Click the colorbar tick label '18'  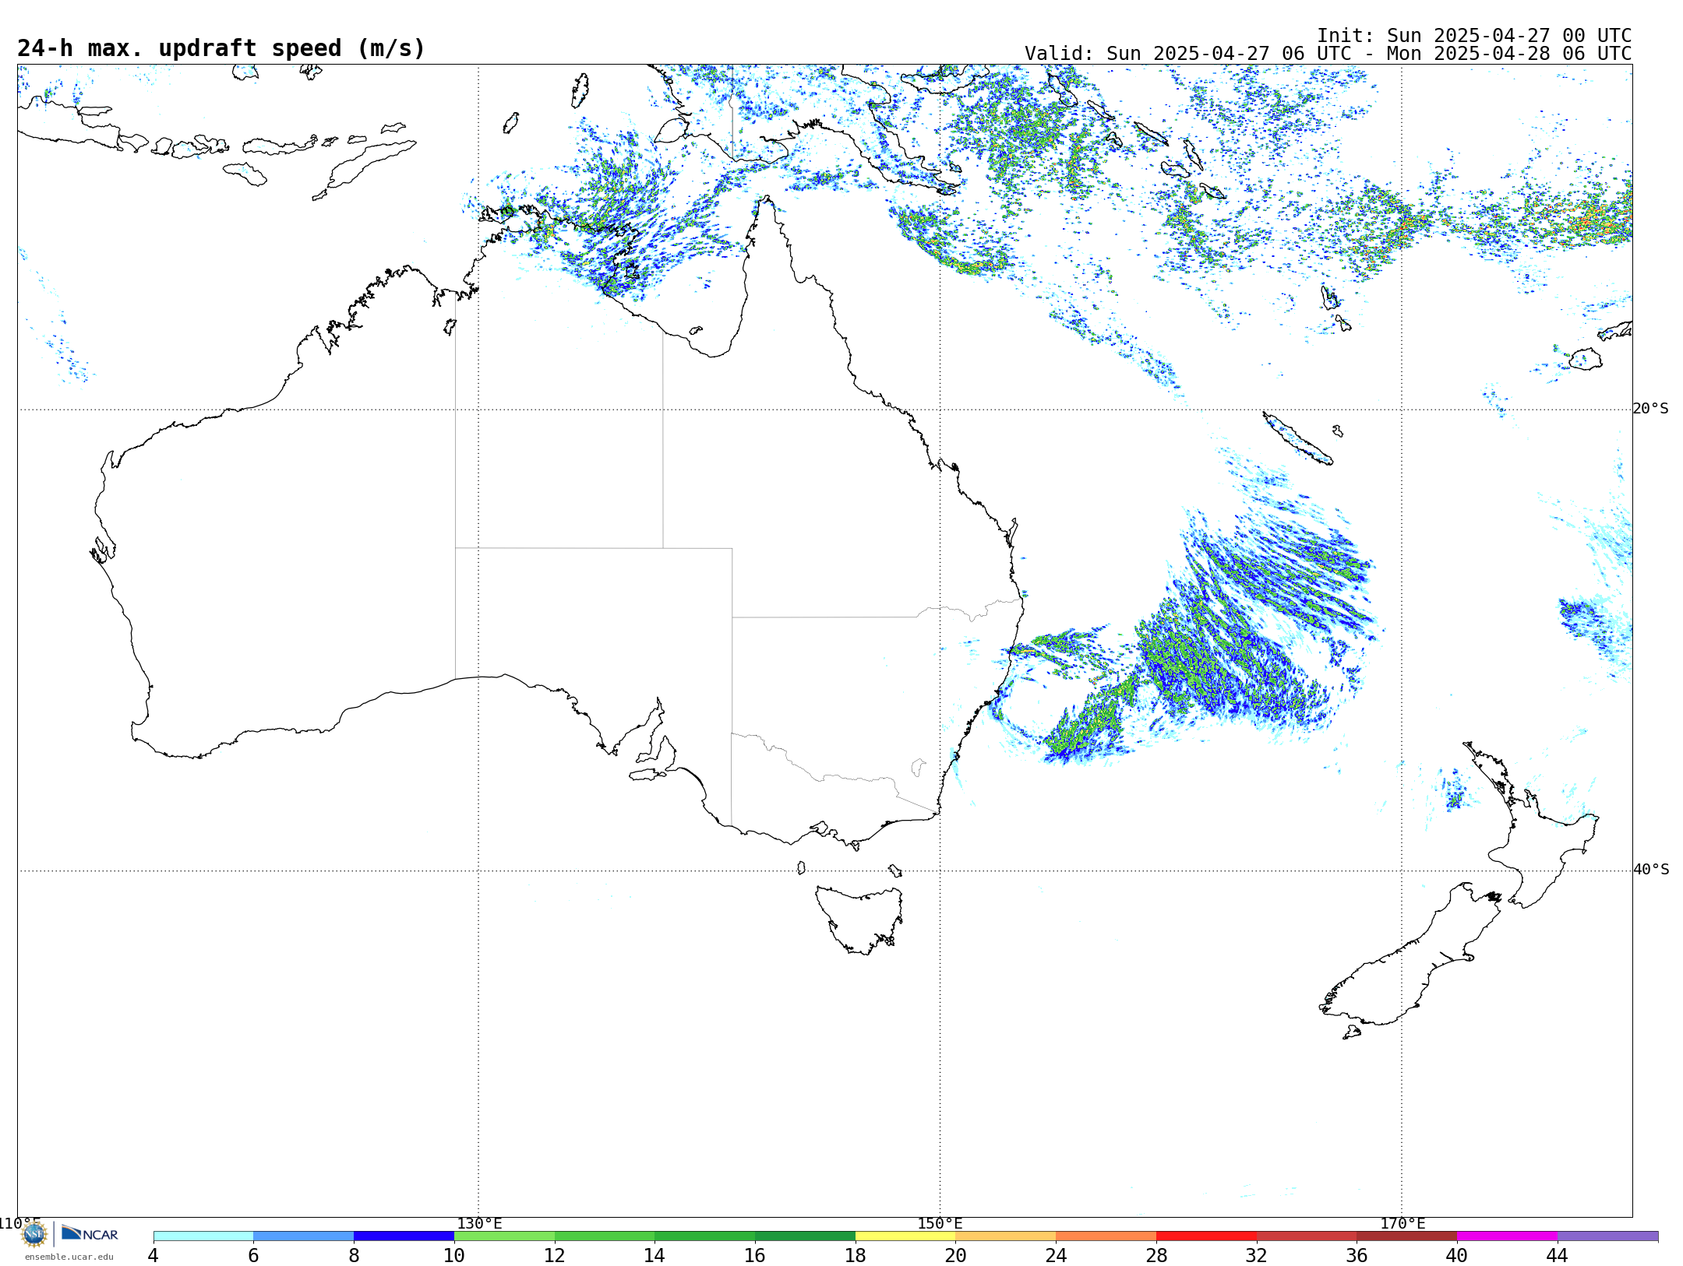click(856, 1255)
